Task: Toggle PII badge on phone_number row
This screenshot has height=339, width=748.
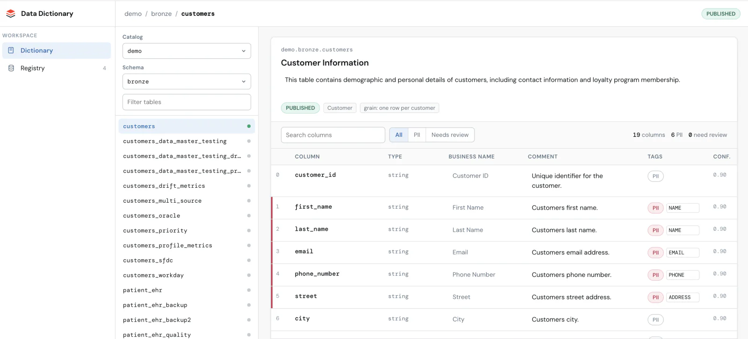Action: pos(655,275)
